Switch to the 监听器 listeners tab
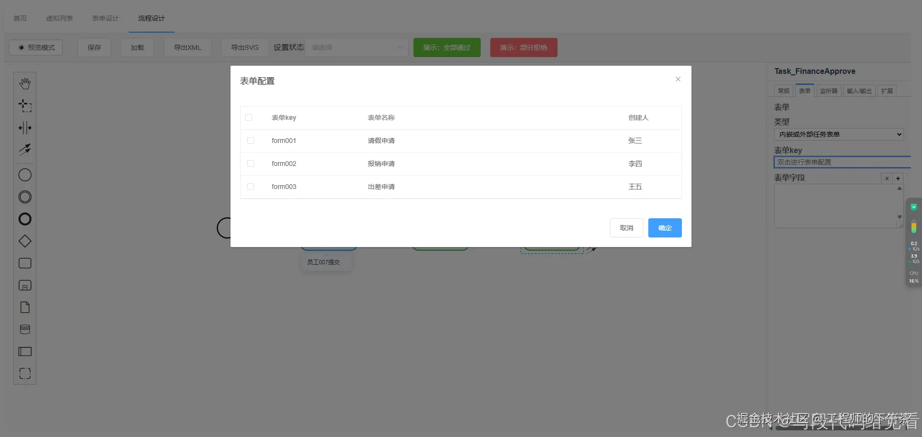The image size is (922, 437). (x=828, y=90)
